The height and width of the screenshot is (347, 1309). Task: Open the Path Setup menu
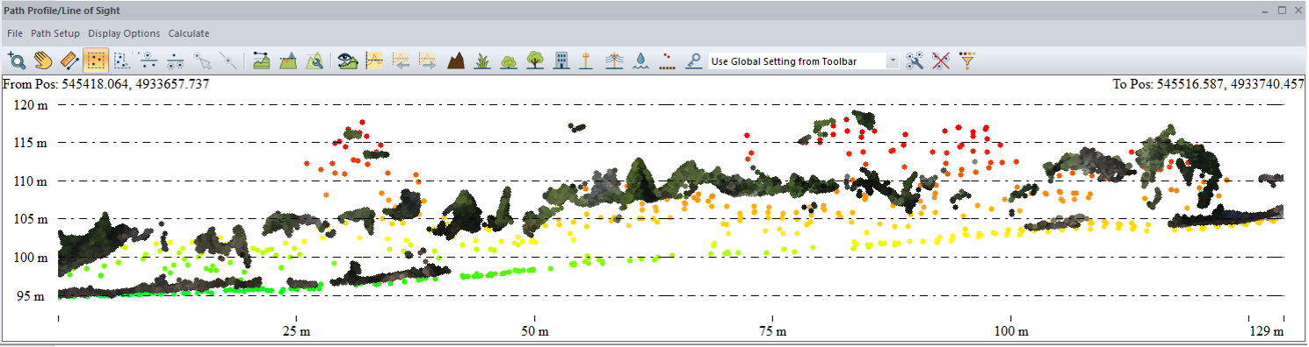point(55,33)
